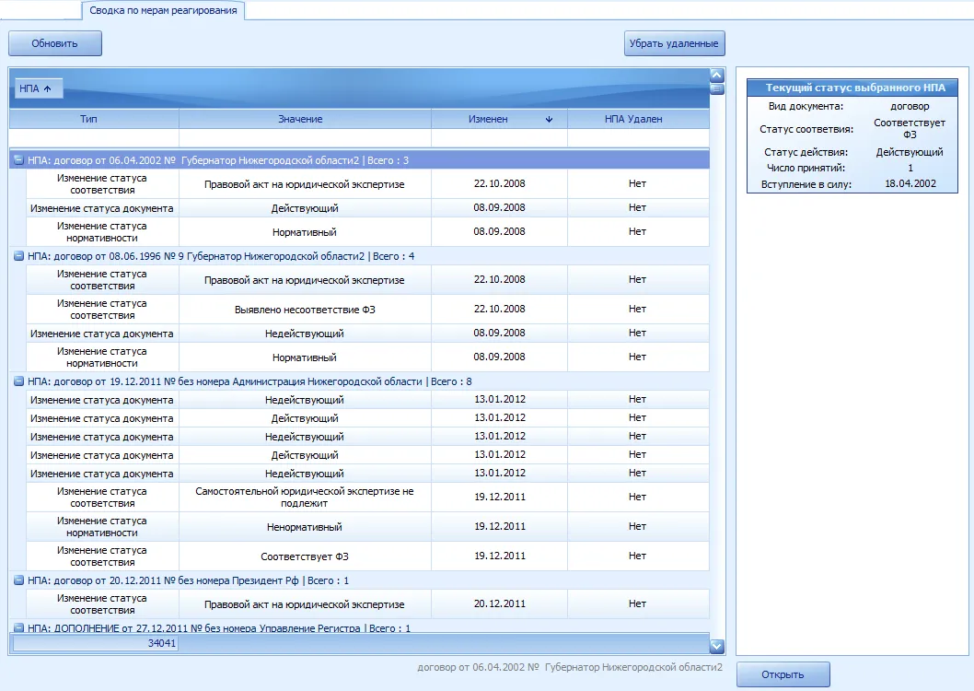Screen dimensions: 974x691
Task: Click the Выявлено несоответствие ФЗ cell
Action: pyautogui.click(x=305, y=310)
